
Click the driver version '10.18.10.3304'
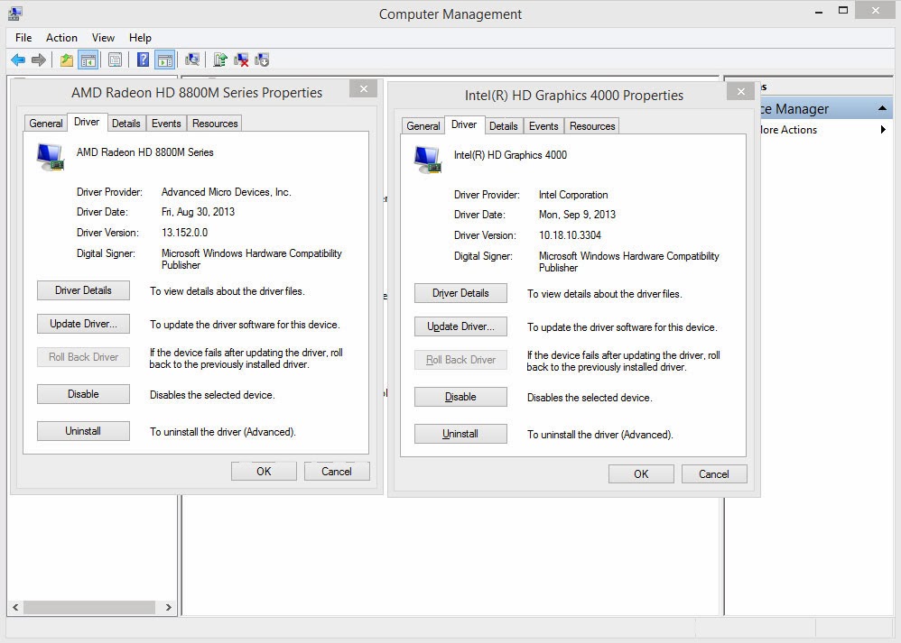(x=570, y=235)
